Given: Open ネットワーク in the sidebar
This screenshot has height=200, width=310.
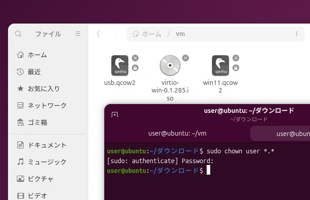Looking at the screenshot, I should [47, 105].
